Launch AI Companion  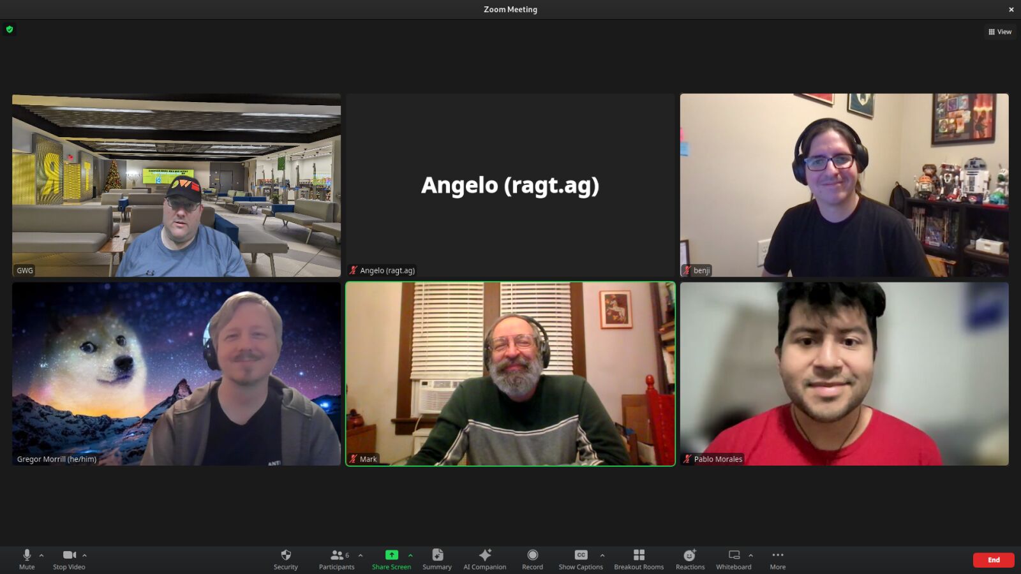coord(485,559)
